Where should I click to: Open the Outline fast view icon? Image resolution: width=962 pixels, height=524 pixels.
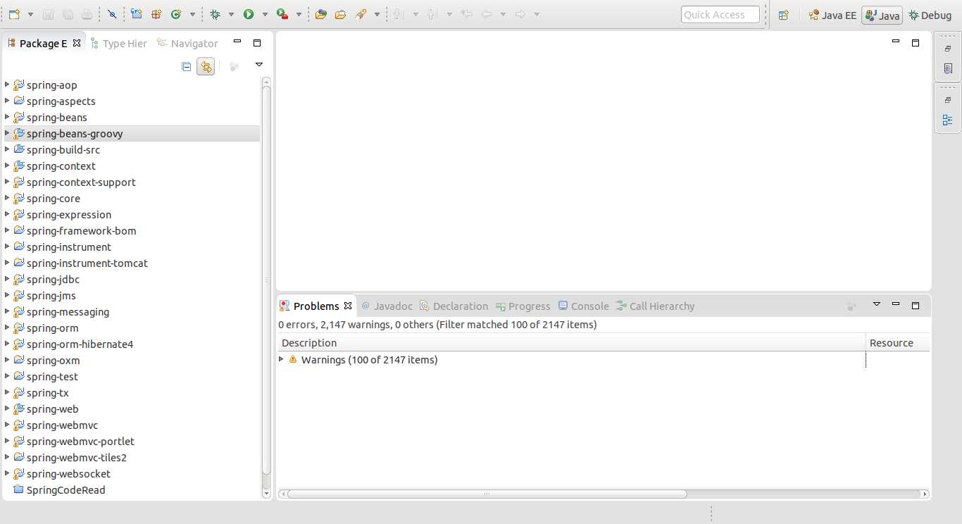click(948, 120)
